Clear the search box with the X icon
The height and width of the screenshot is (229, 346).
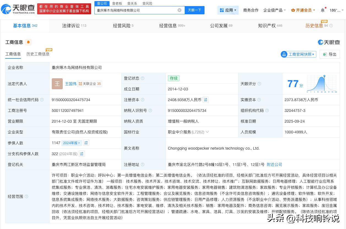(x=179, y=10)
